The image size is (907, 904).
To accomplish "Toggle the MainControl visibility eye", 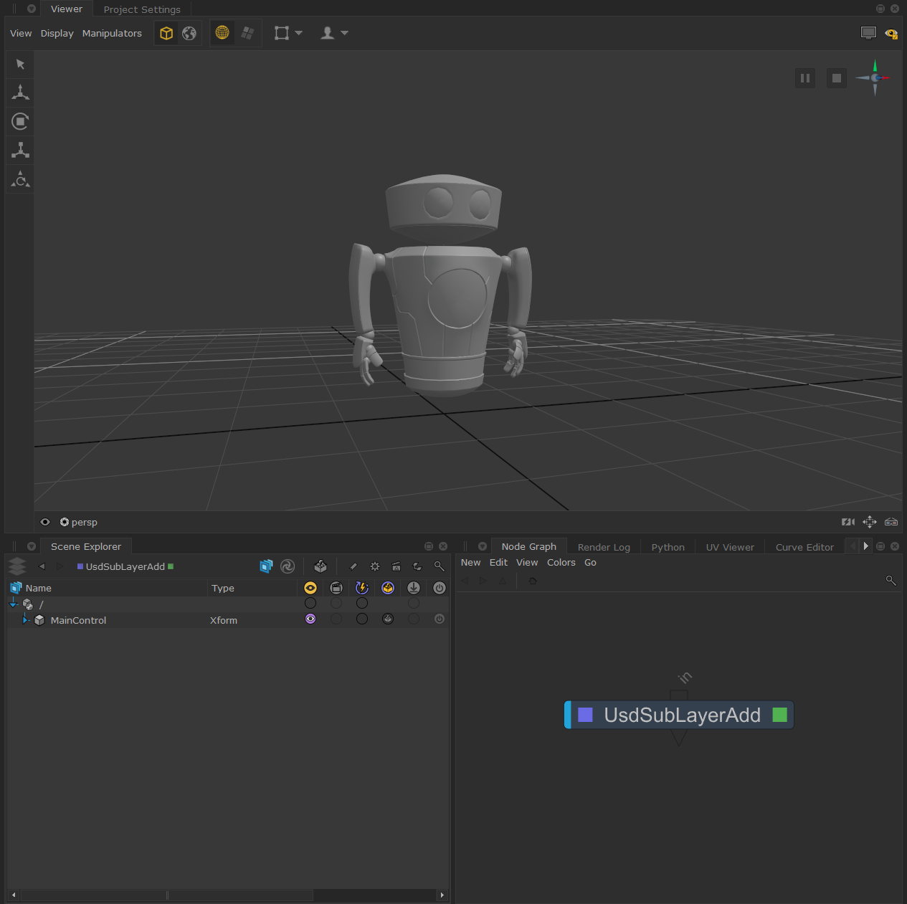I will (310, 619).
